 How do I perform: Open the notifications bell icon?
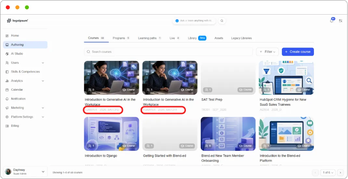click(x=331, y=21)
